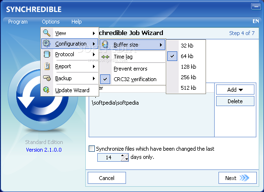This screenshot has height=192, width=264.
Task: Click the Update Wizard globe icon
Action: pyautogui.click(x=46, y=90)
